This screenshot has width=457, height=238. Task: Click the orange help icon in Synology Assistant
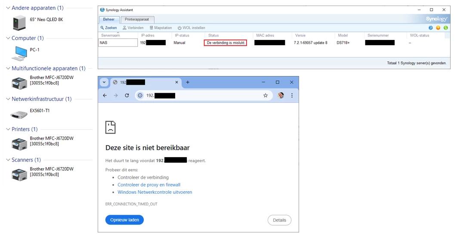coord(438,28)
